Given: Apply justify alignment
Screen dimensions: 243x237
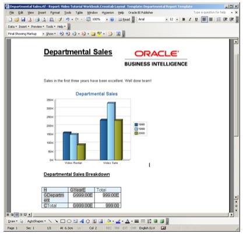Looking at the screenshot, I should [210, 19].
